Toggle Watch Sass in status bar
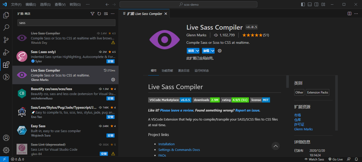This screenshot has height=162, width=362. 314,159
